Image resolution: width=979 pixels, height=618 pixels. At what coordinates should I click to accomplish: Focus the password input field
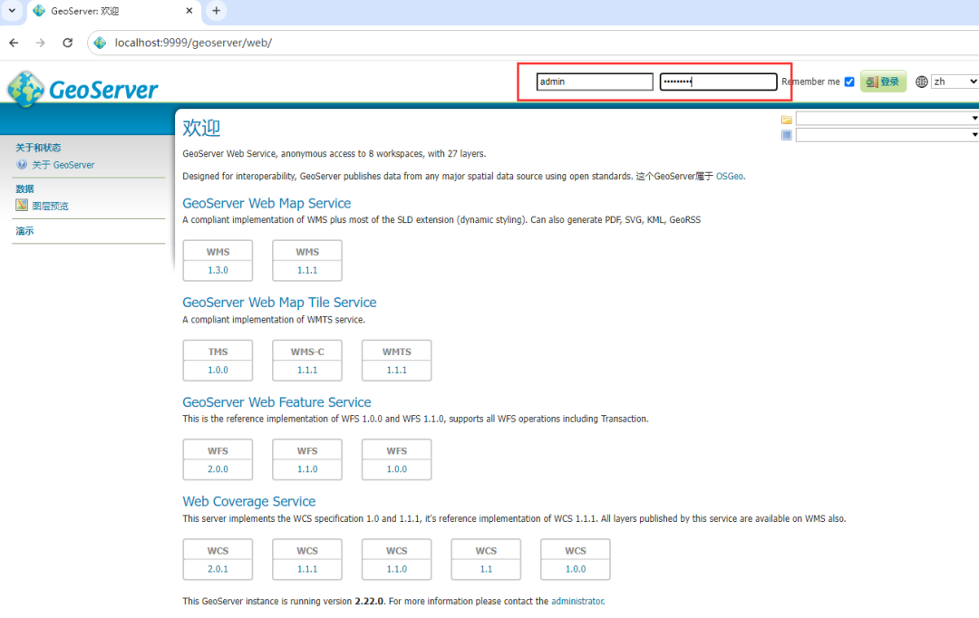pyautogui.click(x=718, y=82)
